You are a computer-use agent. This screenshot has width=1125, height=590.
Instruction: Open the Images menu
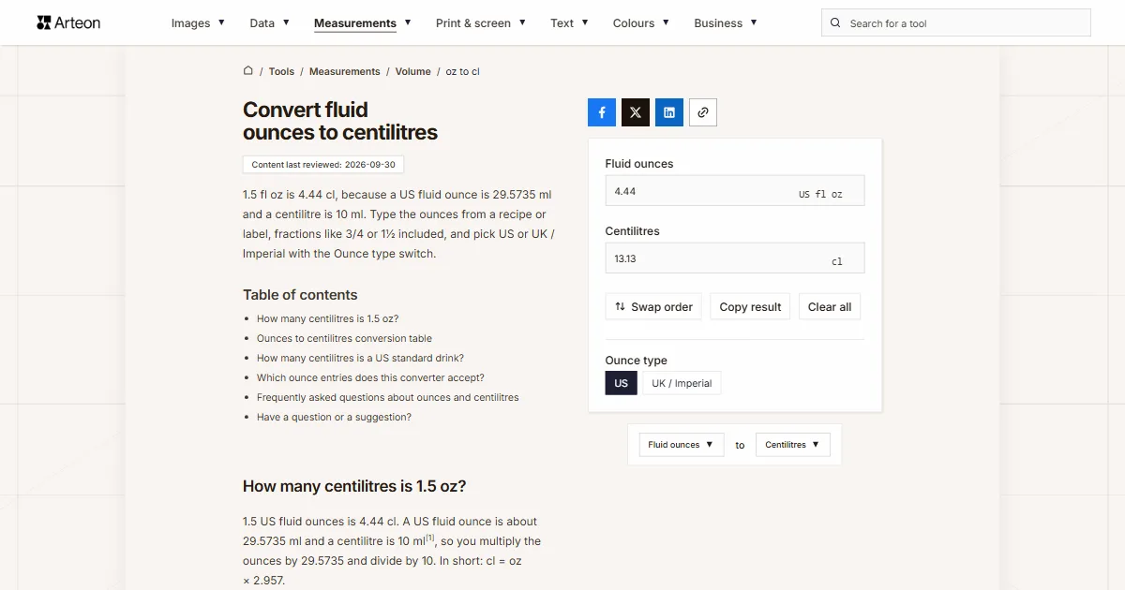(x=198, y=23)
